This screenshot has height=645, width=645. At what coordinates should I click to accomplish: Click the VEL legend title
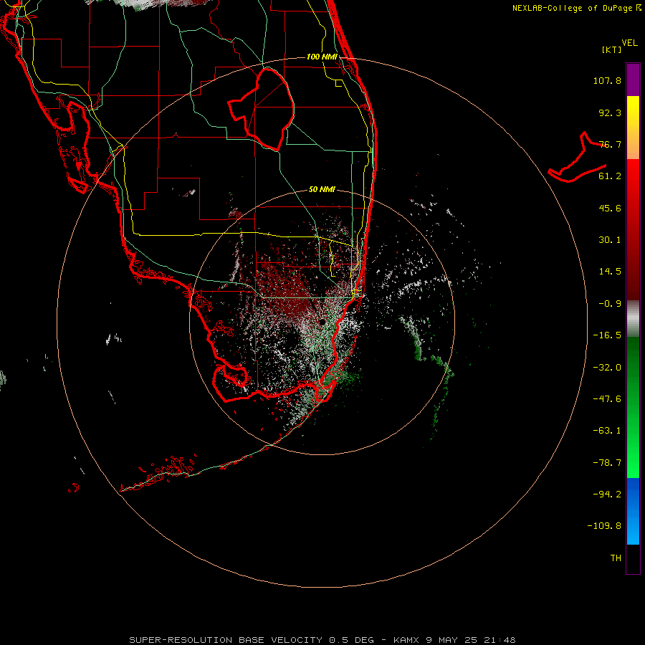pyautogui.click(x=629, y=43)
